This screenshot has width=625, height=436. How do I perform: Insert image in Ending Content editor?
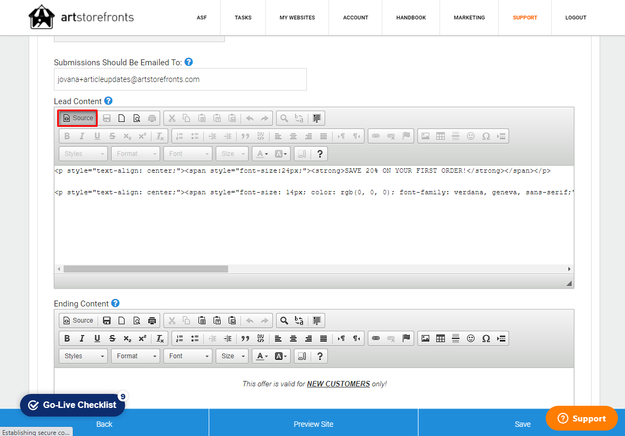425,338
